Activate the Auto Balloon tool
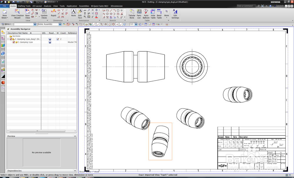 coord(146,13)
